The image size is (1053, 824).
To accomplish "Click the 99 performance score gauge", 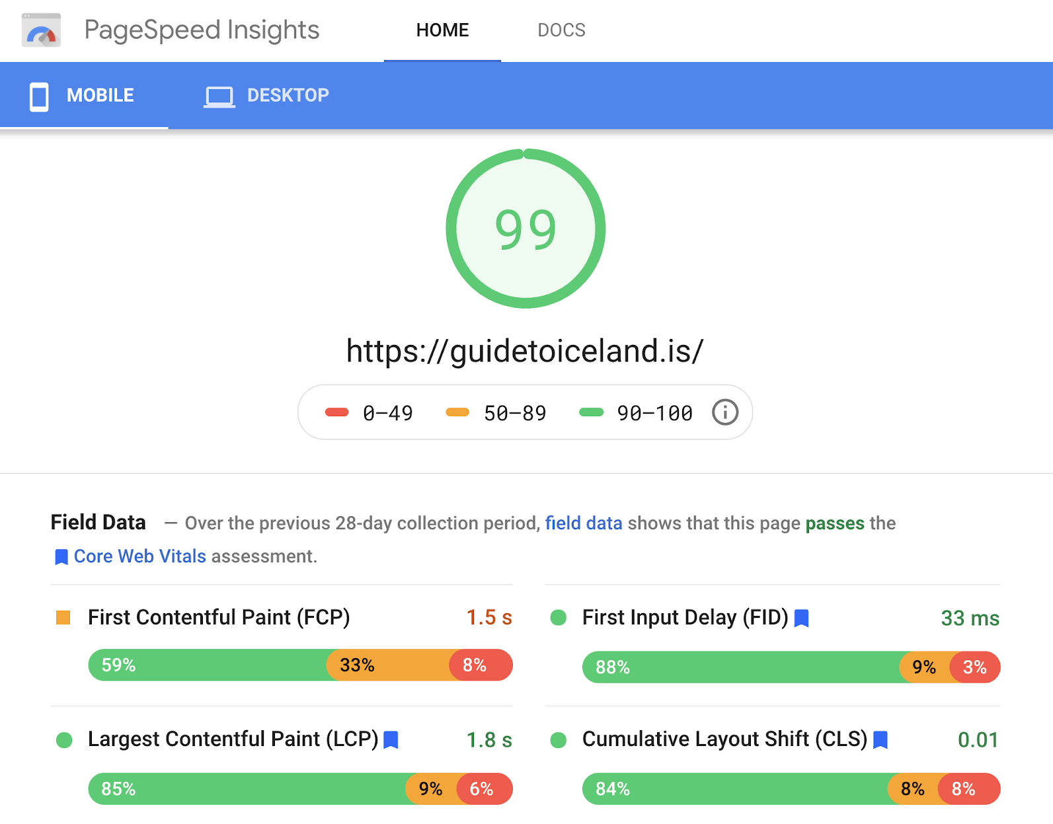I will point(526,229).
